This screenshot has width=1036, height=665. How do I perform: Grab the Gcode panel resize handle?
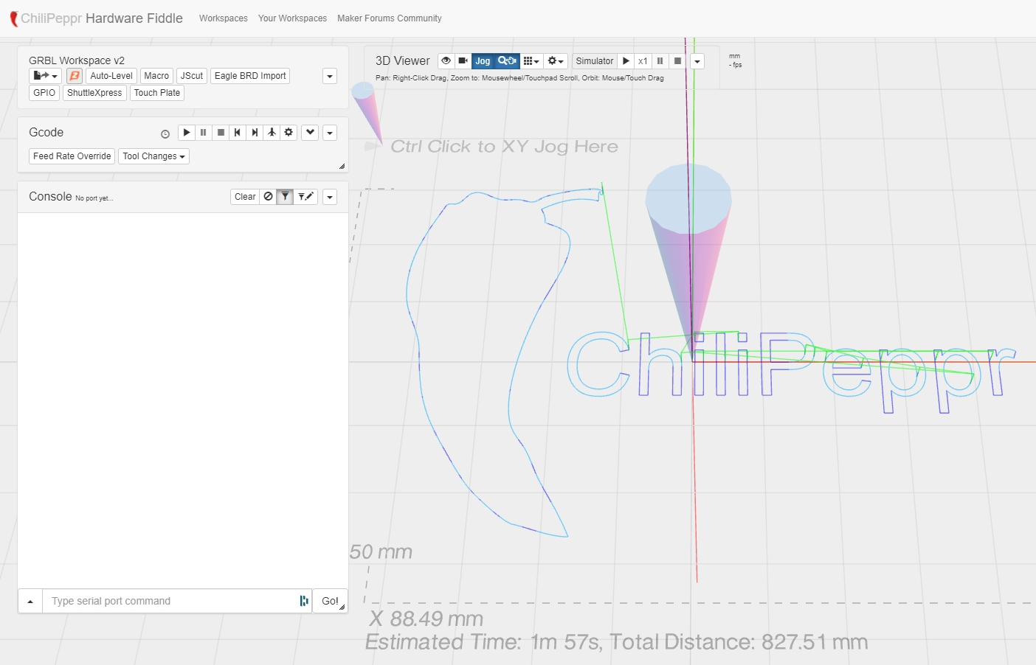coord(342,167)
